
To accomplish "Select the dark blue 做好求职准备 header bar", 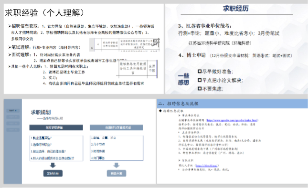I will 56,127.
